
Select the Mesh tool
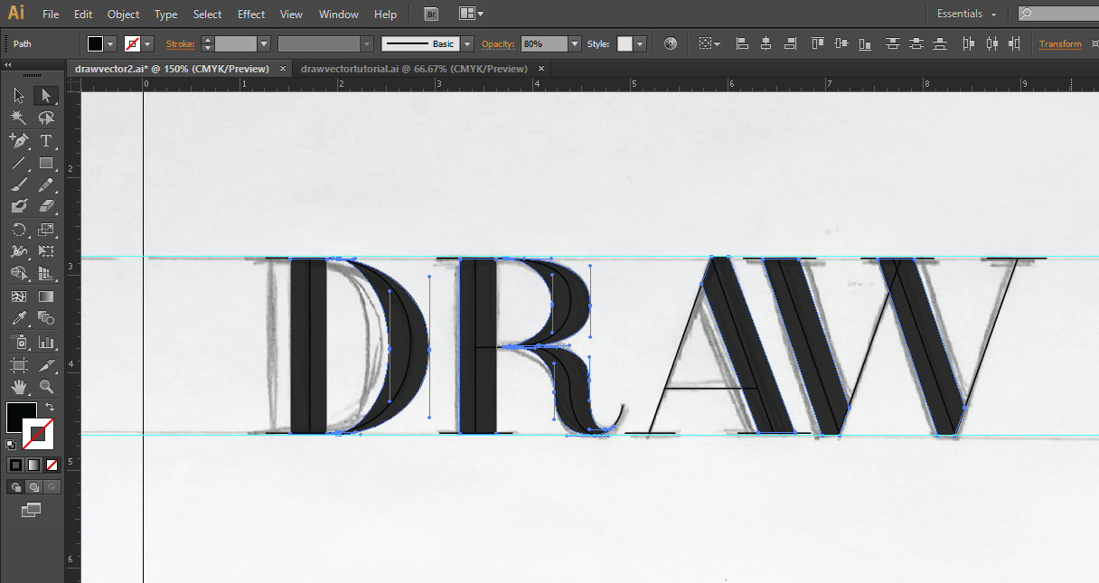19,296
